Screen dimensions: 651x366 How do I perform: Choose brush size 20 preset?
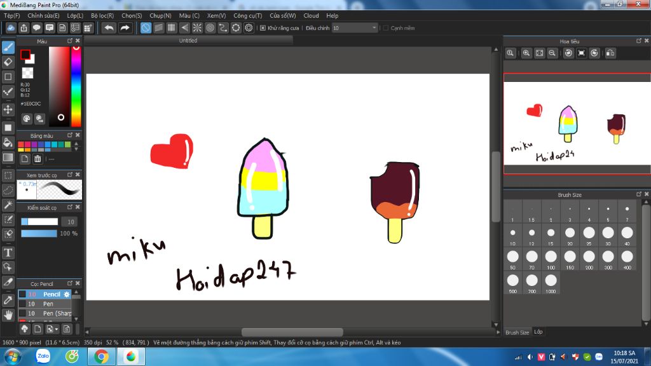coord(570,235)
